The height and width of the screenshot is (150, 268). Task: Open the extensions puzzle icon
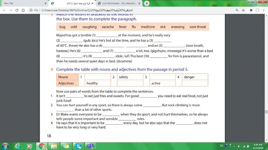tap(251, 10)
